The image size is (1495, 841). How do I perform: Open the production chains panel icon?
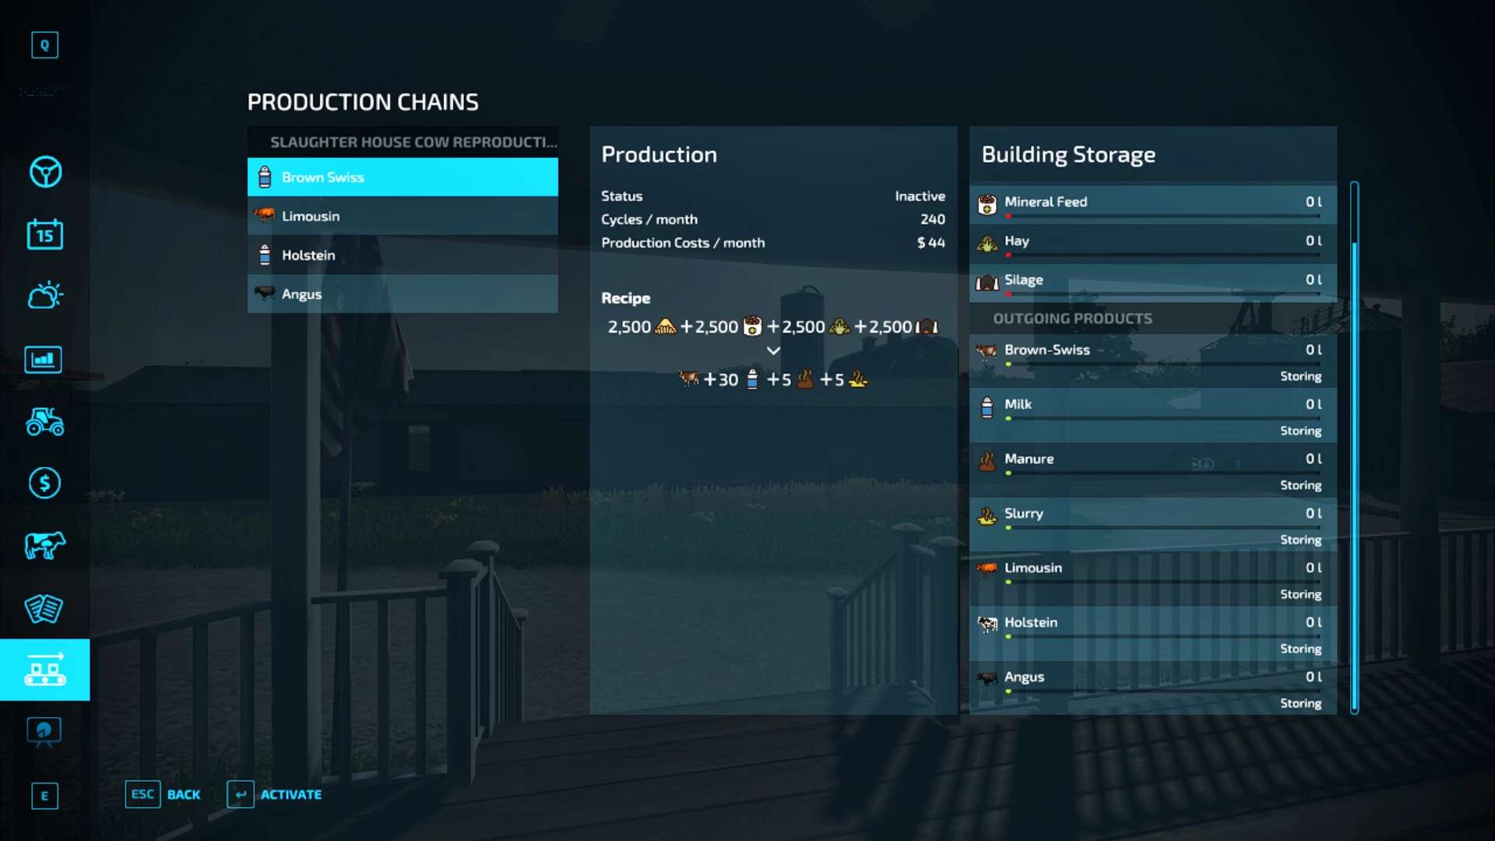click(x=44, y=668)
